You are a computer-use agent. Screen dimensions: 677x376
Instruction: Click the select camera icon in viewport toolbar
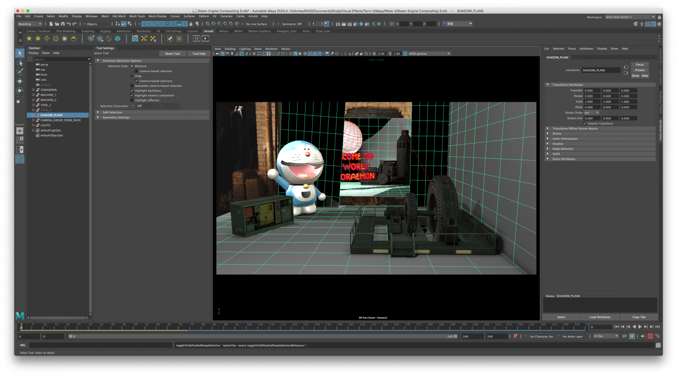click(x=218, y=54)
